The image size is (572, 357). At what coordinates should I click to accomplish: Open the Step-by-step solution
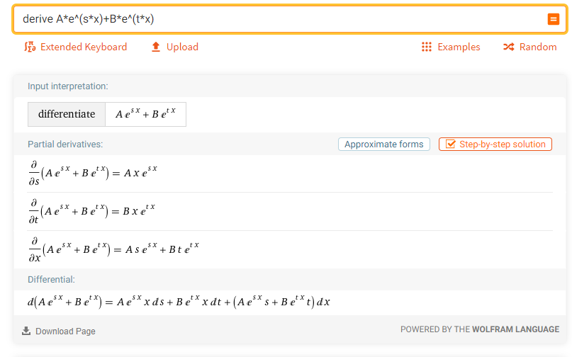point(502,144)
